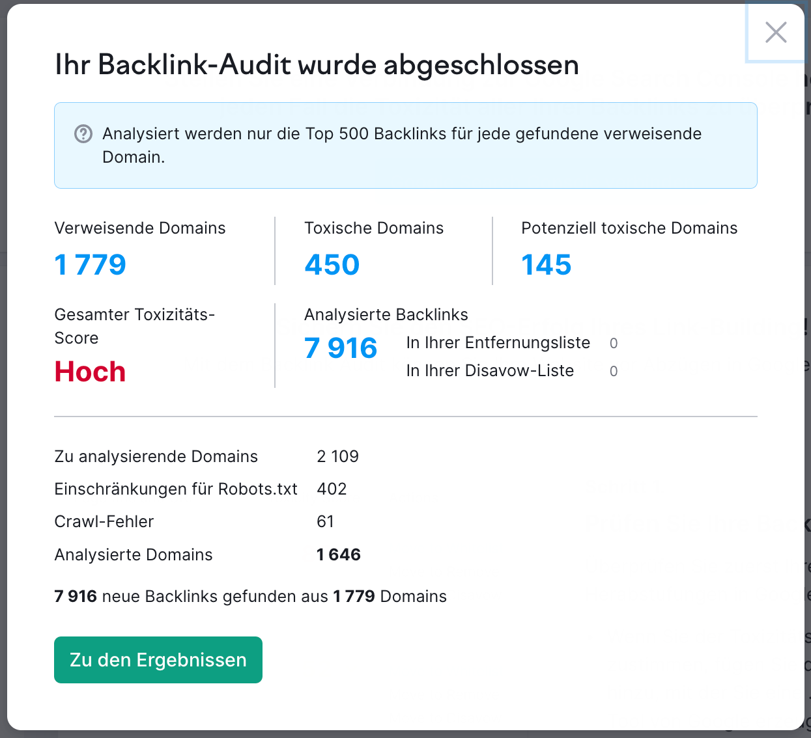Select the Verweisende Domains count 1 779
The width and height of the screenshot is (811, 738).
(x=90, y=264)
